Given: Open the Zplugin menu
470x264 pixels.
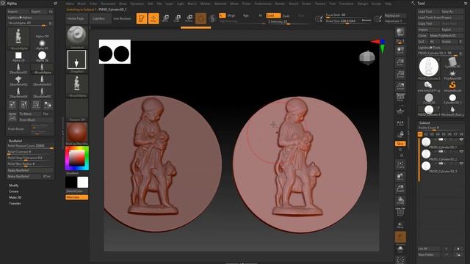Looking at the screenshot, I should [363, 4].
